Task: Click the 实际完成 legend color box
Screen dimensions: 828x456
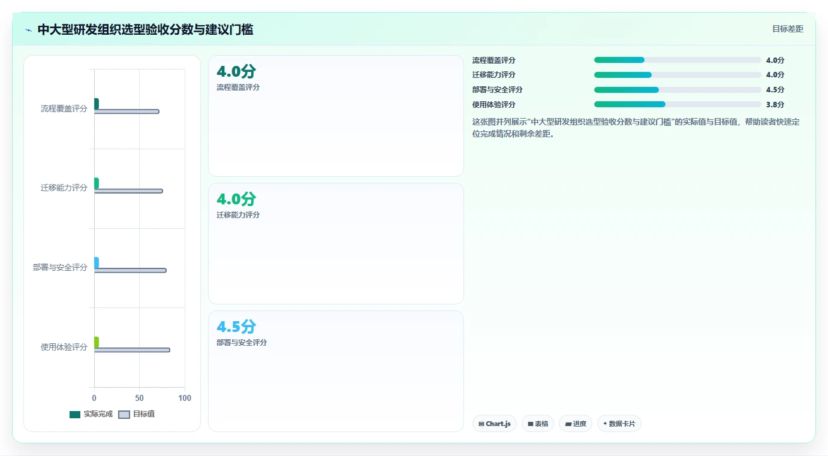Action: click(75, 415)
